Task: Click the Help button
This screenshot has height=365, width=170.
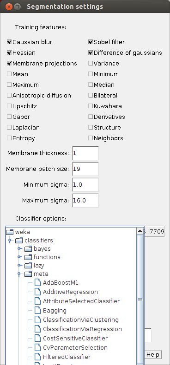Action: 153,355
